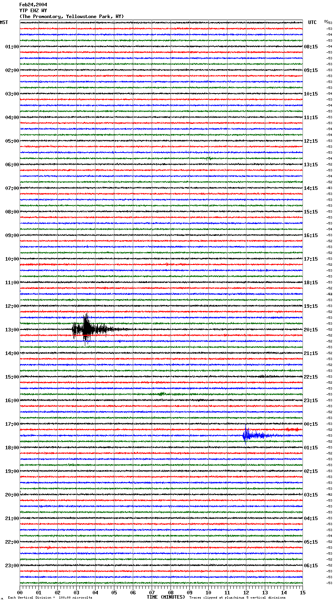
Task: Select the 09:00 MST time label
Action: 12,235
